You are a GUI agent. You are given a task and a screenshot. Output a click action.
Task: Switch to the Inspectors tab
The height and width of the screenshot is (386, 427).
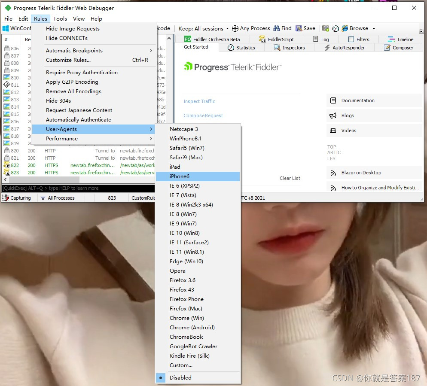(289, 48)
